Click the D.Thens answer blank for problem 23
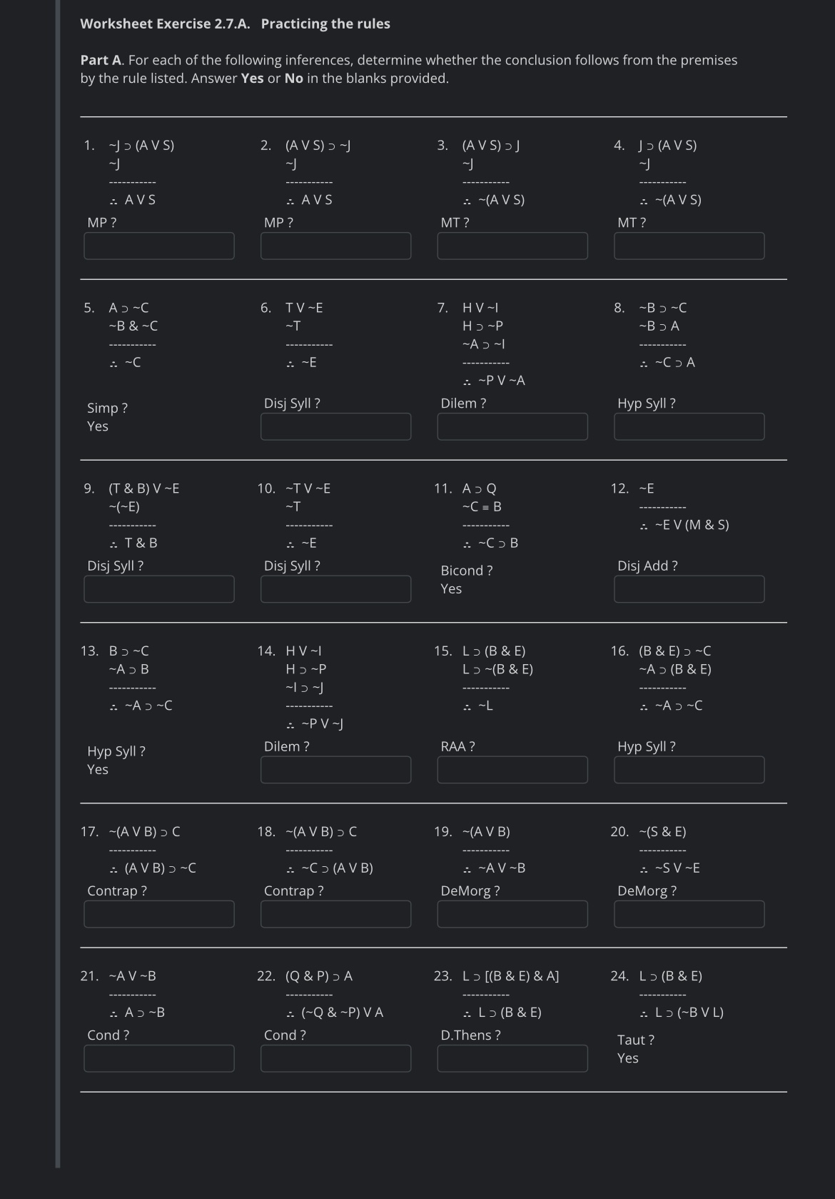 pos(512,1058)
